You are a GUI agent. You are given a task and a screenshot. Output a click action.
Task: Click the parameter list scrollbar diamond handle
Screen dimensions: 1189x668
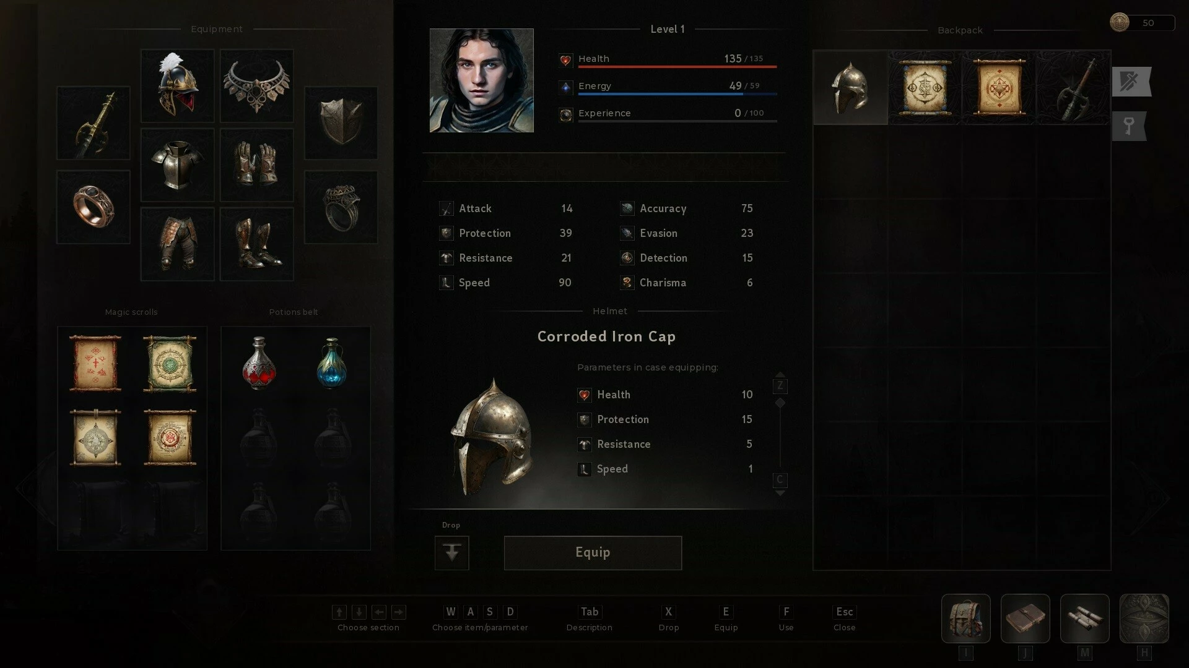780,403
